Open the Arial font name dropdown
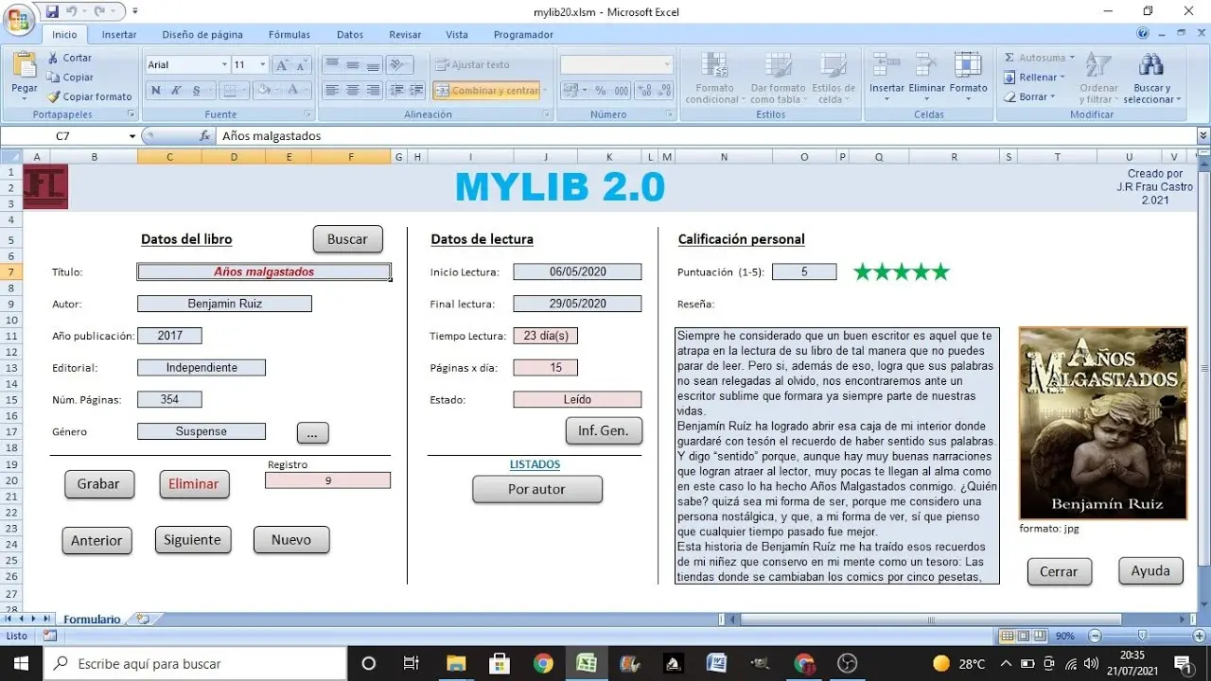1211x681 pixels. click(x=224, y=65)
